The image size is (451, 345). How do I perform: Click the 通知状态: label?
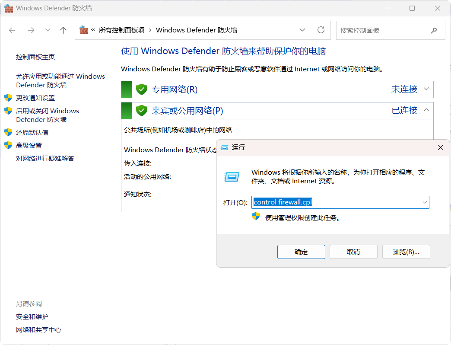point(138,195)
